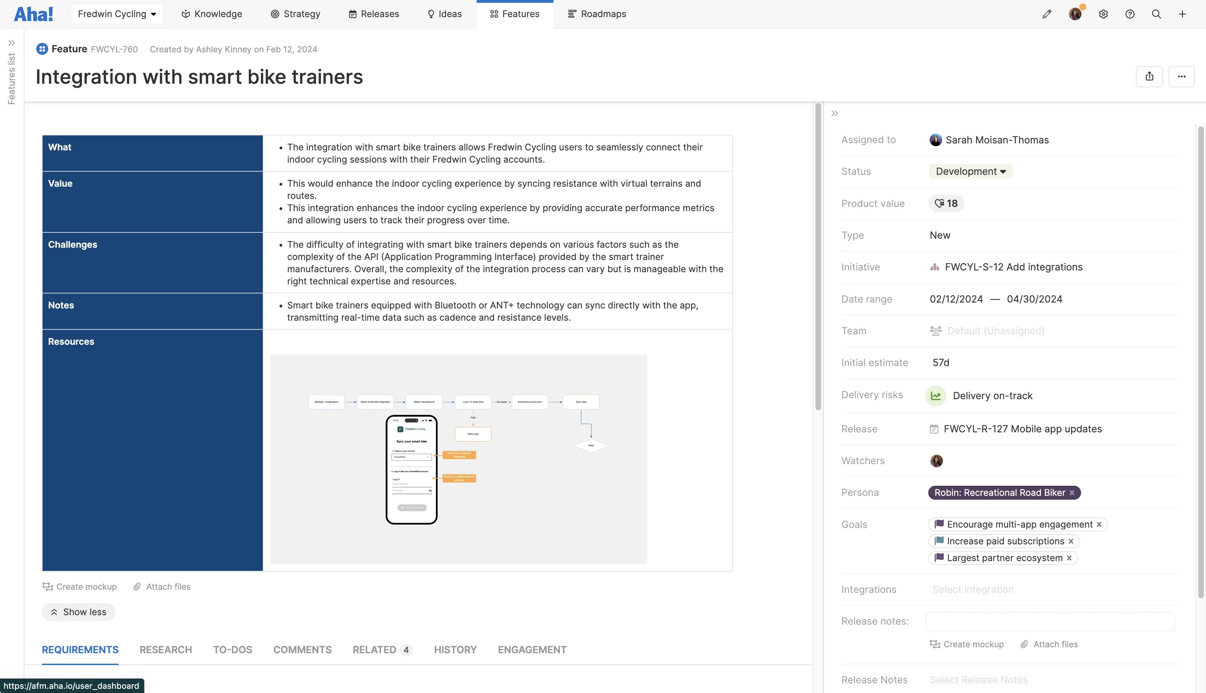Remove the Robin: Recreational Road Biker persona tag
This screenshot has height=693, width=1206.
coord(1072,493)
